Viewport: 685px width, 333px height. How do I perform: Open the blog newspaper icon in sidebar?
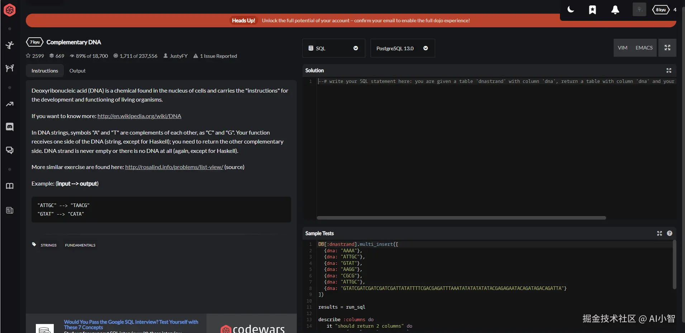point(10,210)
